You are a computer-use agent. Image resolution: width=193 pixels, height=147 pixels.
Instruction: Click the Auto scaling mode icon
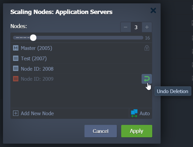pos(134,113)
